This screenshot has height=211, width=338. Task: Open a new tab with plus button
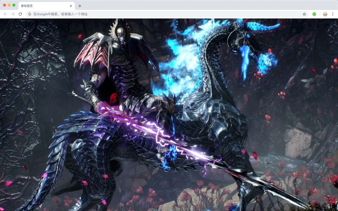(x=80, y=6)
